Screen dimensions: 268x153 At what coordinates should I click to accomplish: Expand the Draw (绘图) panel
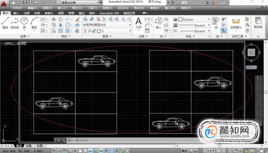25,36
